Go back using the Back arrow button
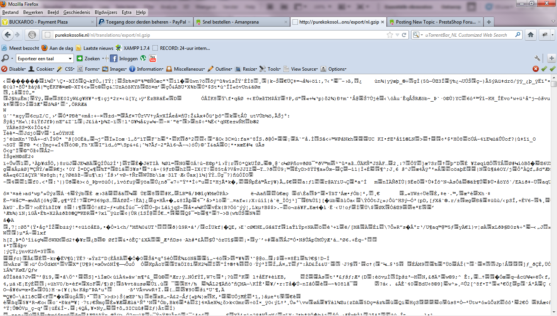The height and width of the screenshot is (316, 557). (7, 35)
